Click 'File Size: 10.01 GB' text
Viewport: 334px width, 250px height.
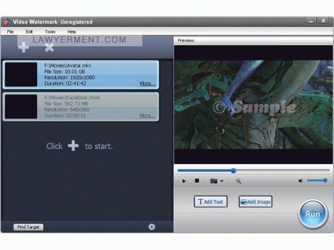pos(64,72)
